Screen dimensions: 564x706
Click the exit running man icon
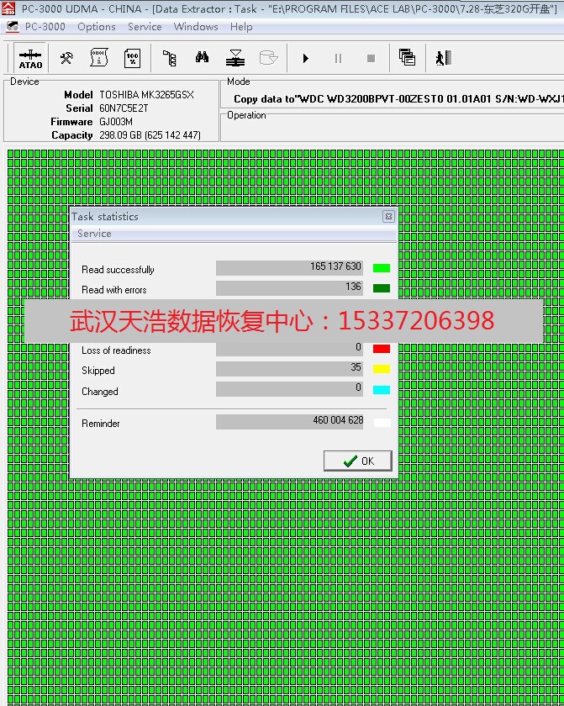click(x=443, y=58)
